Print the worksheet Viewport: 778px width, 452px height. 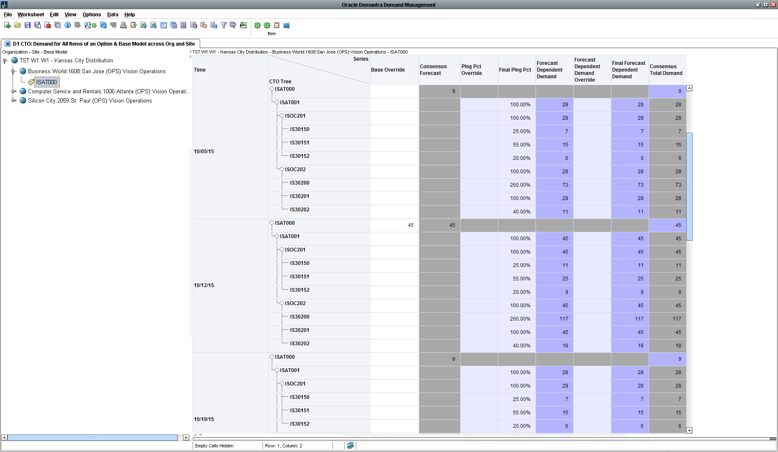[x=123, y=25]
